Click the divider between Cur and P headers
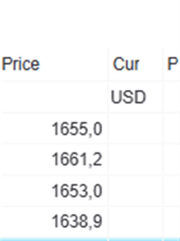180x241 pixels. 163,64
